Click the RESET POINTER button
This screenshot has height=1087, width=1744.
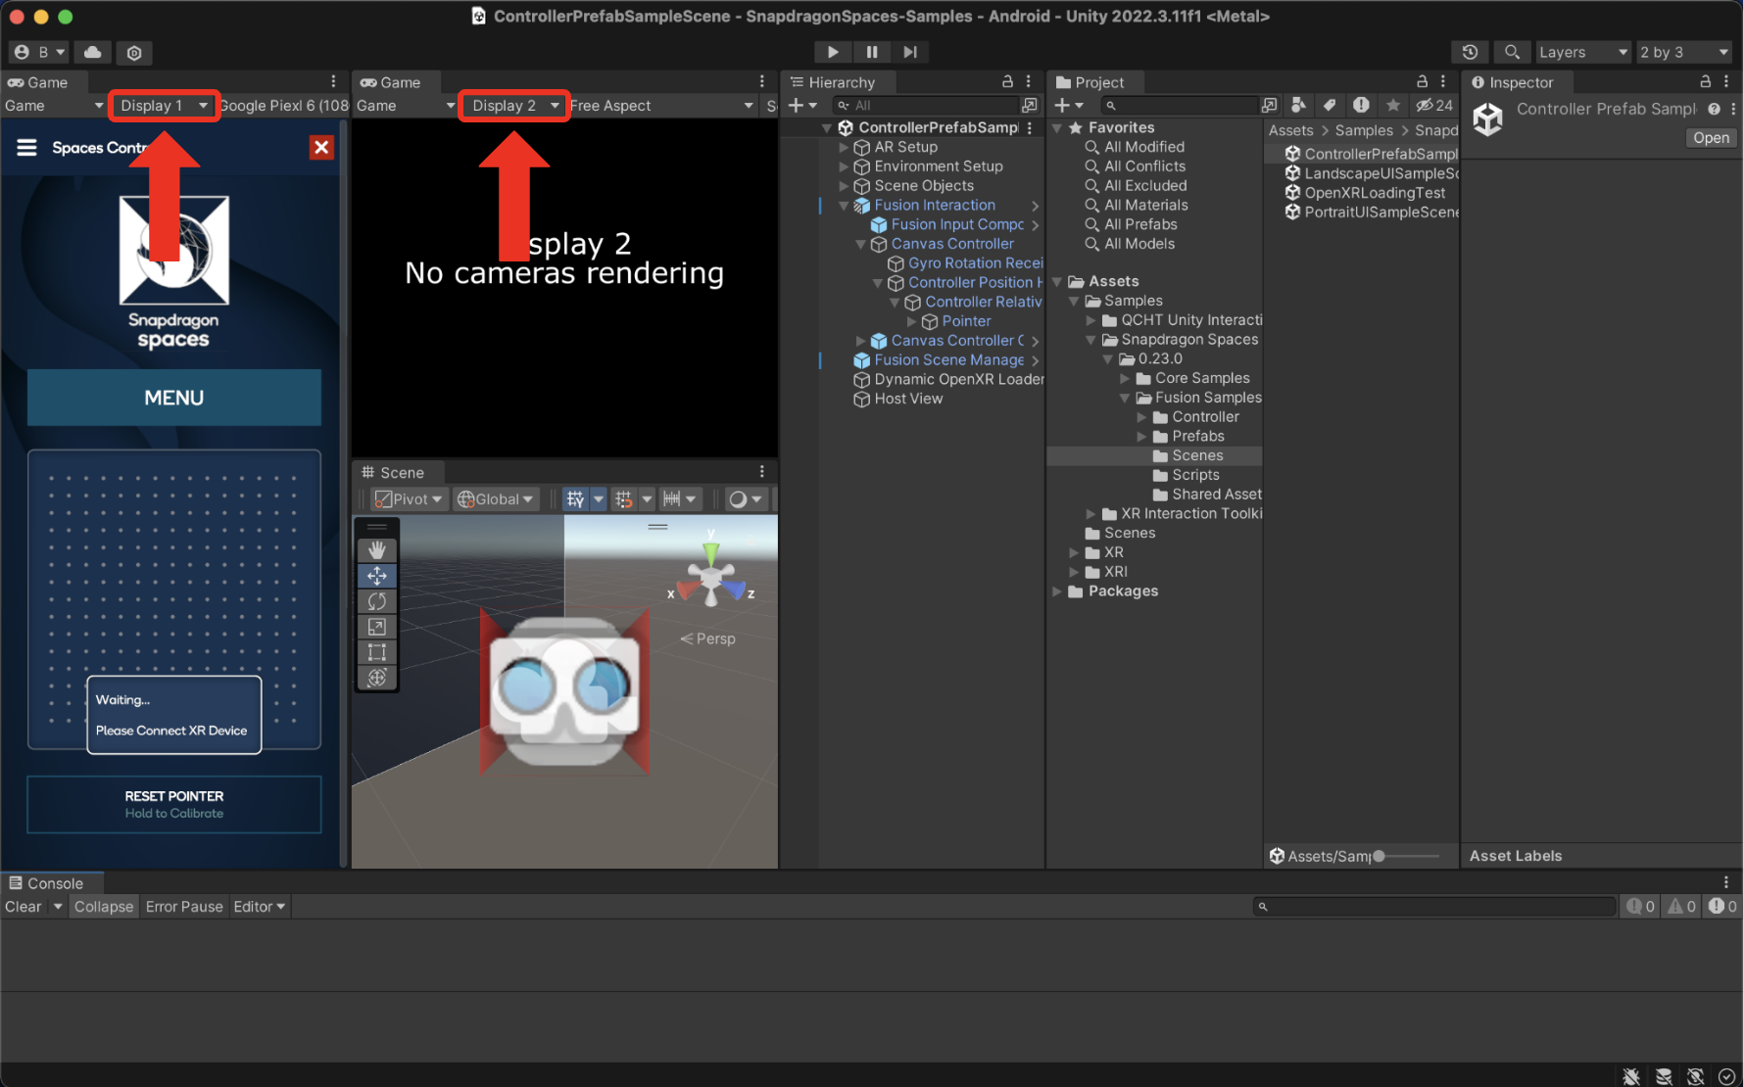(174, 804)
